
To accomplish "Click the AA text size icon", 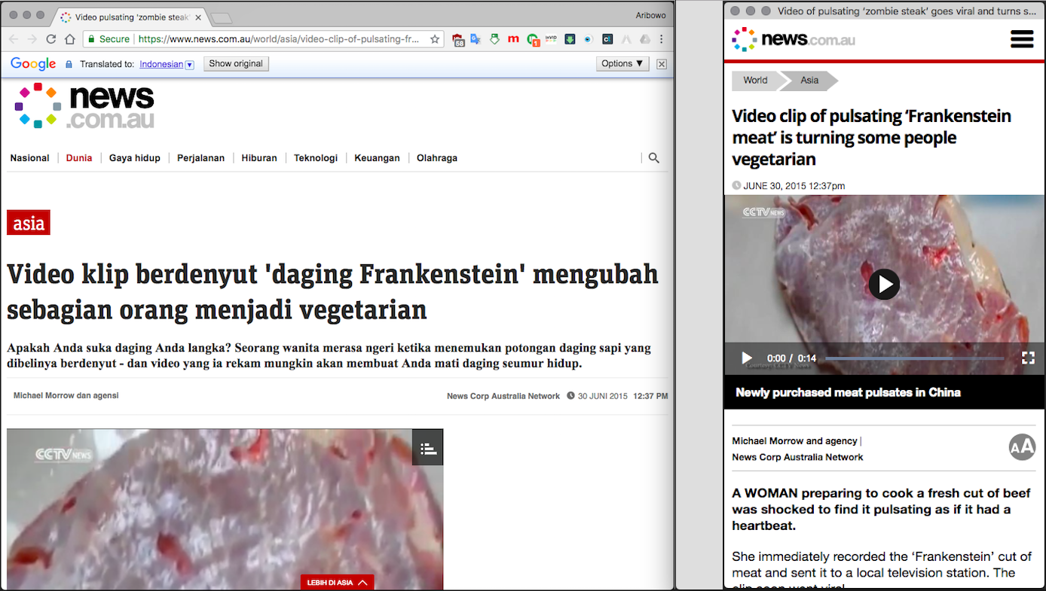I will click(1022, 447).
